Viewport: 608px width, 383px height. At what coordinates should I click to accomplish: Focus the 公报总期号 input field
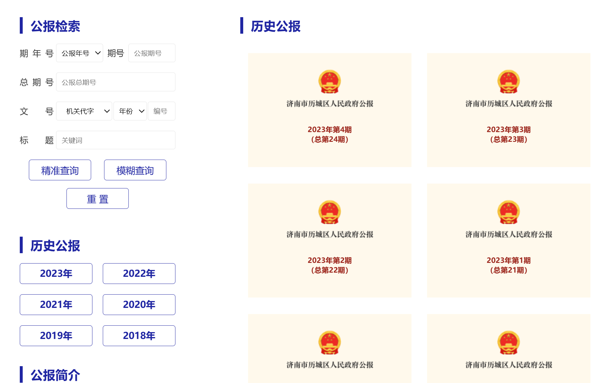(116, 82)
